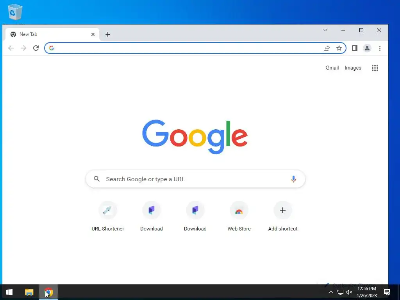Open Recycle Bin on the desktop
Image resolution: width=400 pixels, height=300 pixels.
coord(15,12)
